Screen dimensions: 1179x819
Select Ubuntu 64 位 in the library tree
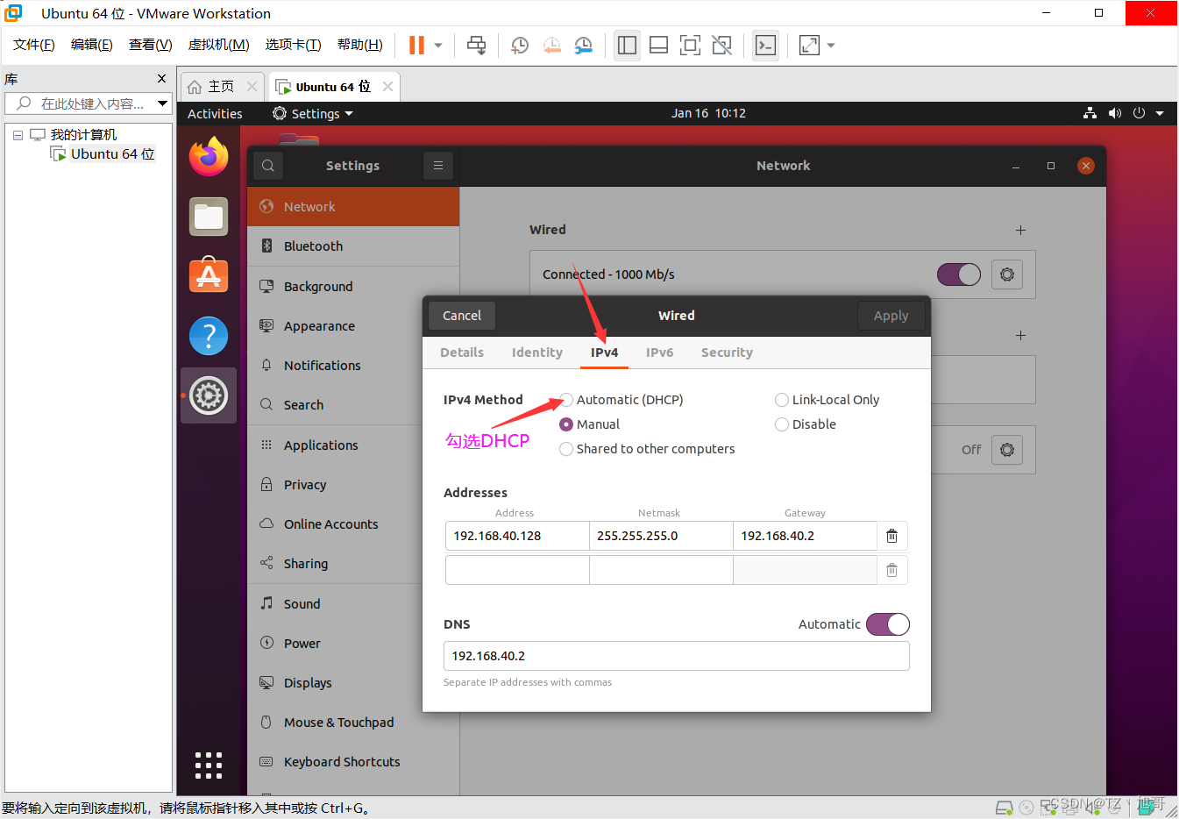(x=104, y=154)
